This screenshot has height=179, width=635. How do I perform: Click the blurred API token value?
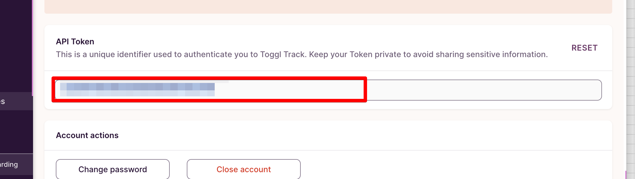tap(137, 89)
